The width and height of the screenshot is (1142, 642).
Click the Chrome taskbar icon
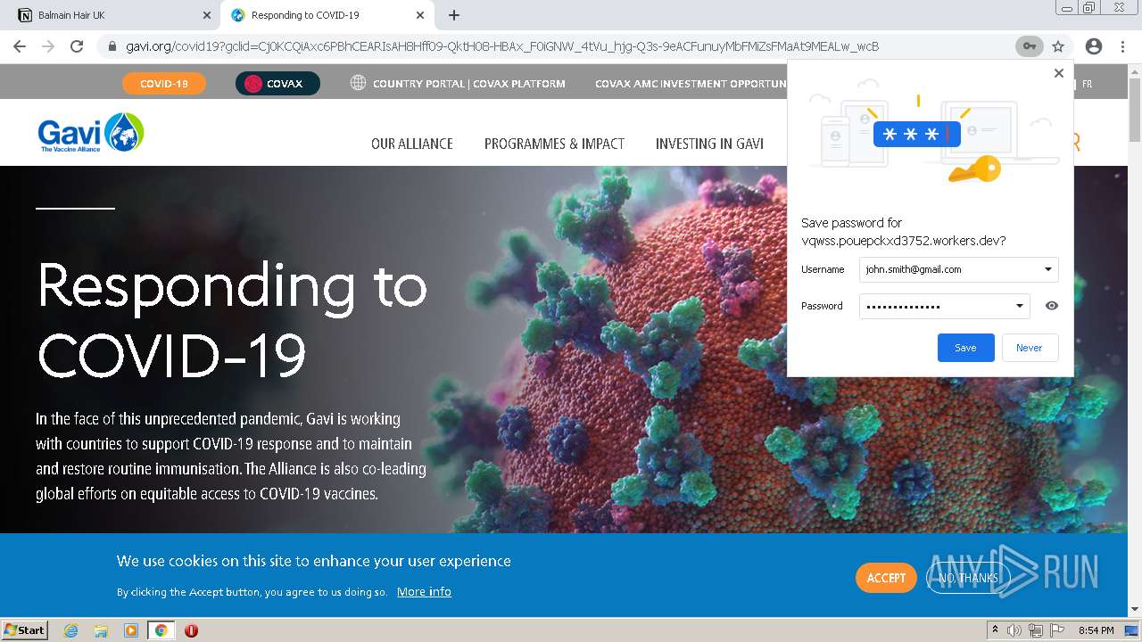[x=161, y=630]
